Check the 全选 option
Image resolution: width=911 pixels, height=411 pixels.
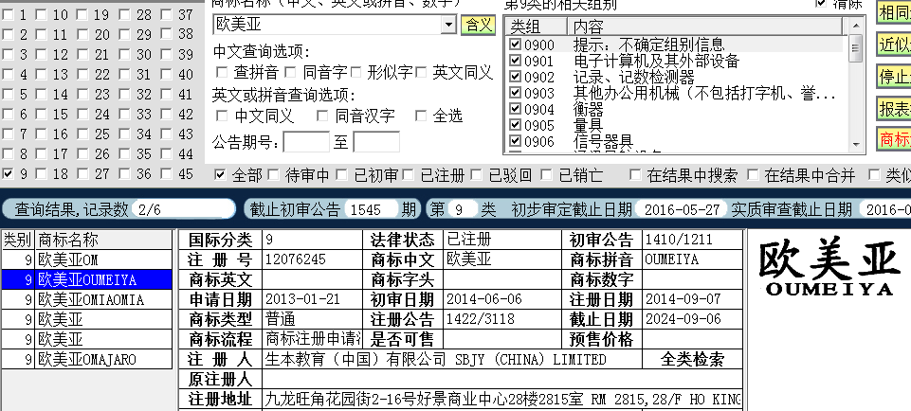(421, 116)
